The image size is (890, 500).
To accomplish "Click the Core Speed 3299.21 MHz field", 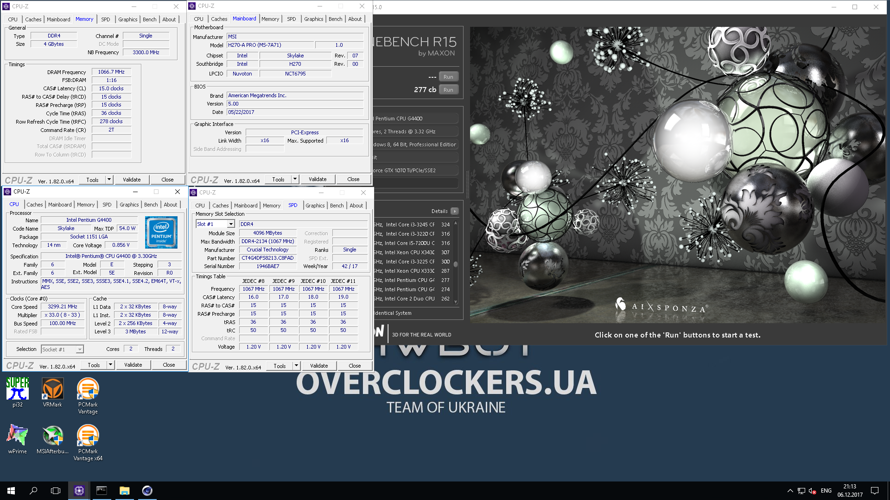I will (x=63, y=306).
